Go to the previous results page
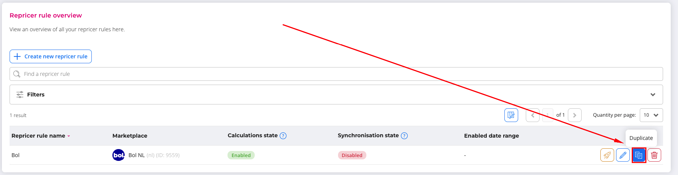 [532, 115]
